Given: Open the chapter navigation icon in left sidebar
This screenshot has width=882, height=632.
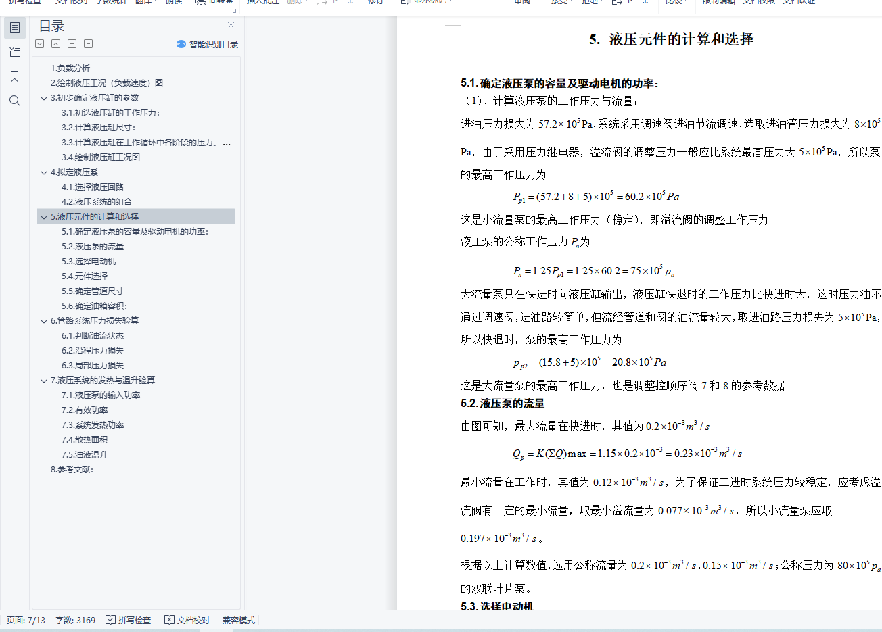Looking at the screenshot, I should point(15,52).
